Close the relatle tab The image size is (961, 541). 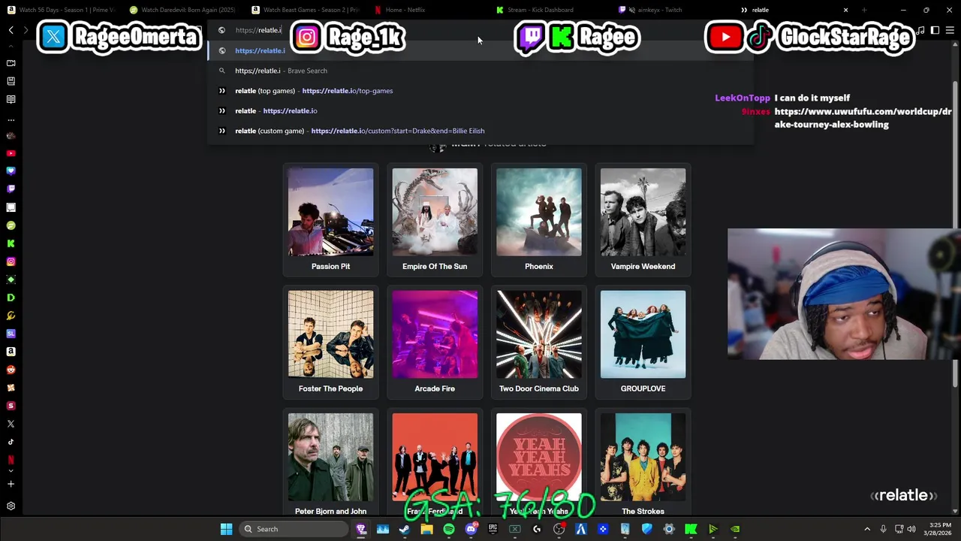coord(845,10)
